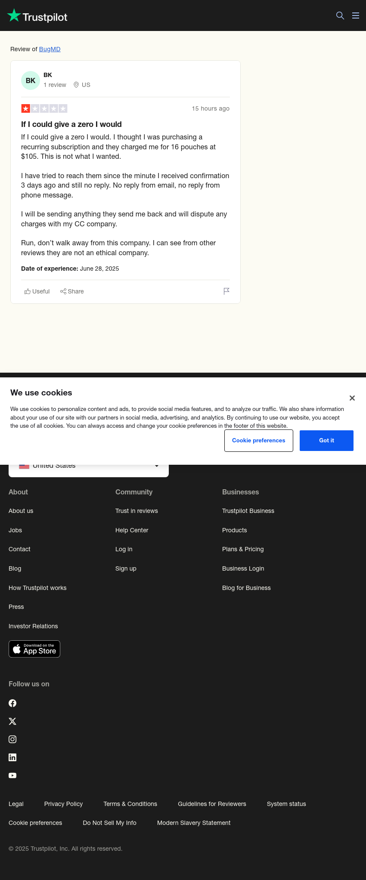Open Blog for Business link

[x=246, y=588]
